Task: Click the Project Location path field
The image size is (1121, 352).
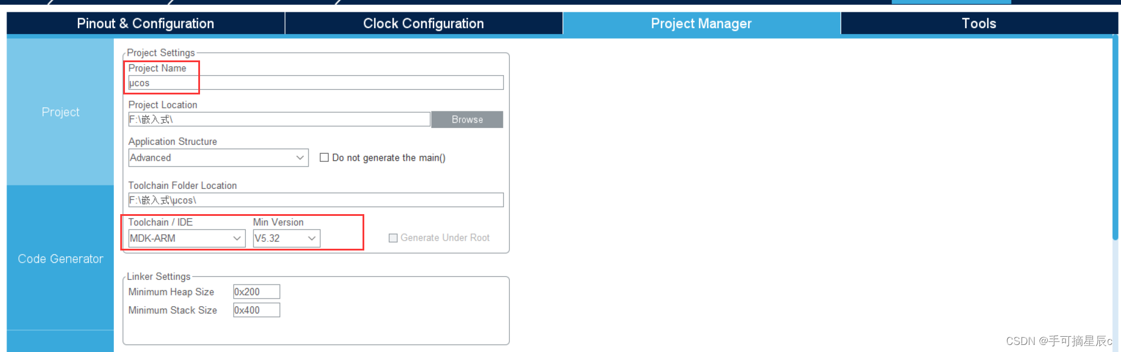Action: (279, 120)
